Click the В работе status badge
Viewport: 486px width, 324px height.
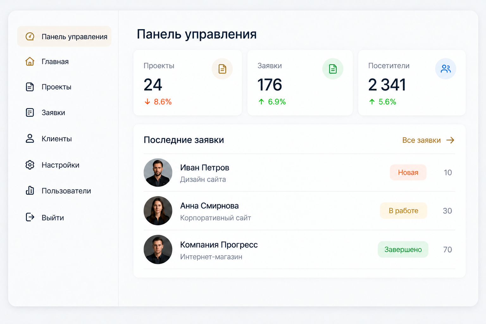point(403,211)
